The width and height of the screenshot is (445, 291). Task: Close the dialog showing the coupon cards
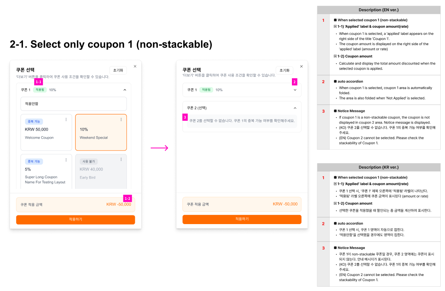[135, 66]
